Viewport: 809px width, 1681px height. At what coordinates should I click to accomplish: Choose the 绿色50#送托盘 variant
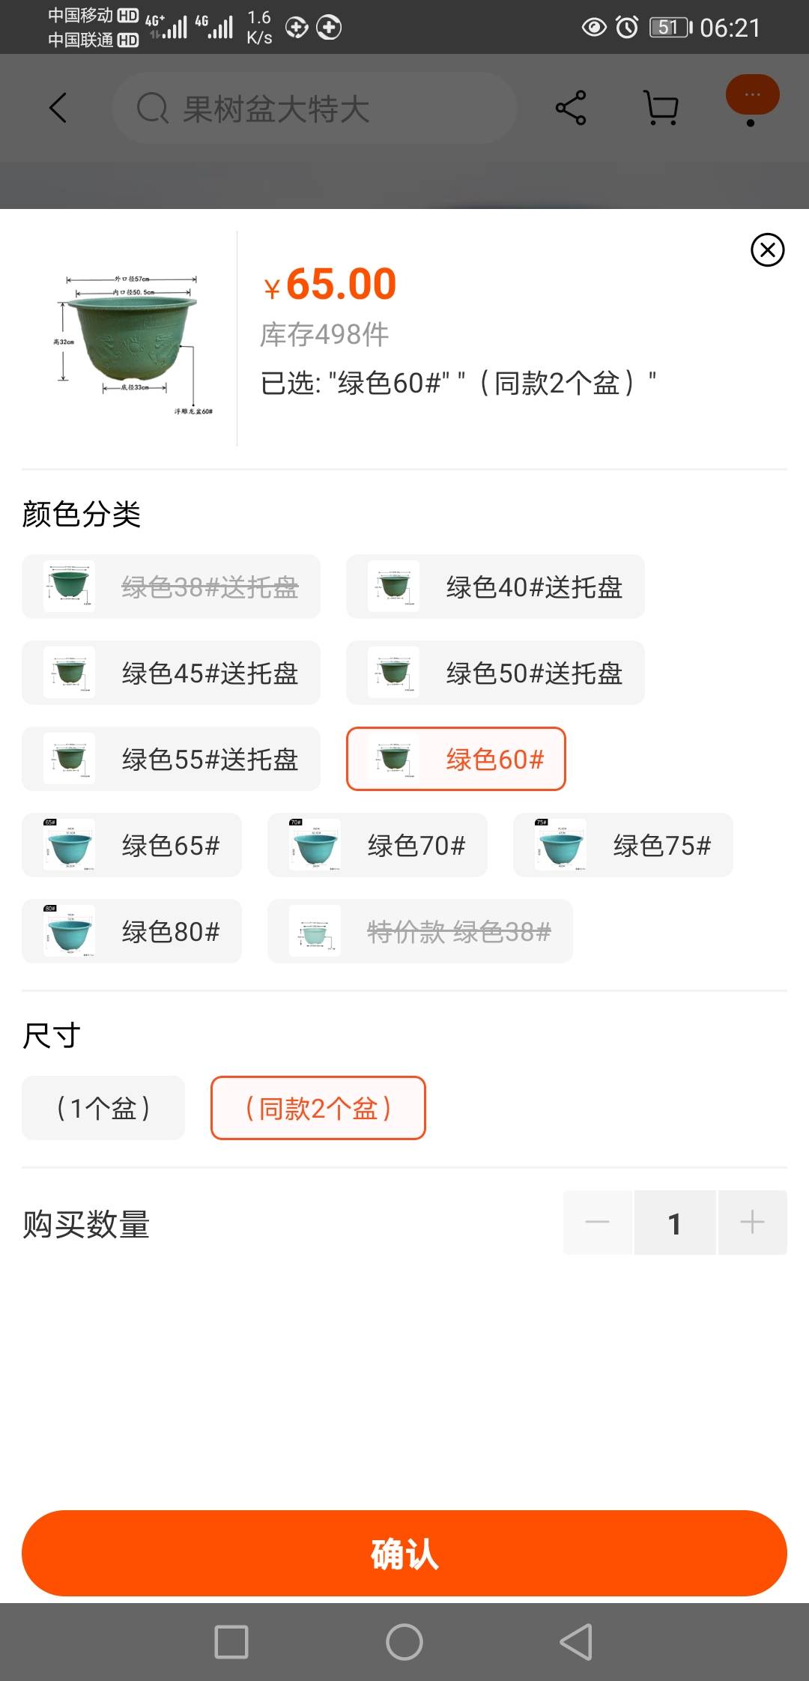click(495, 673)
